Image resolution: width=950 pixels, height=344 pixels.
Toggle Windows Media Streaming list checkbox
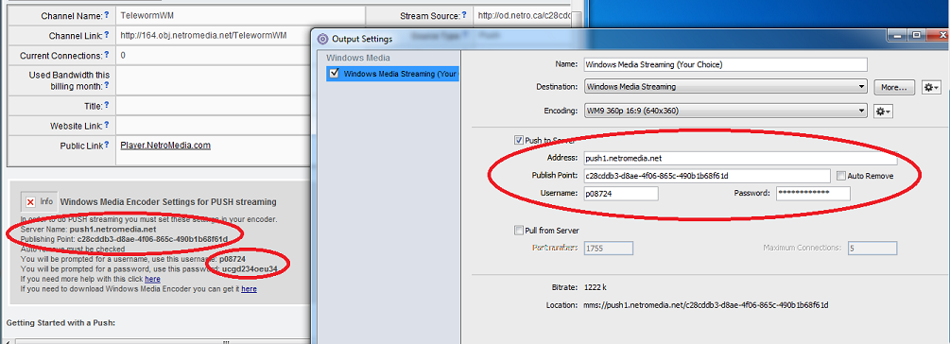(x=334, y=74)
